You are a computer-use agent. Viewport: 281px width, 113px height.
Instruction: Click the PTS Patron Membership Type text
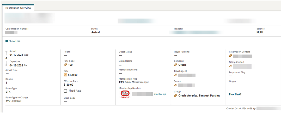pyautogui.click(x=134, y=82)
